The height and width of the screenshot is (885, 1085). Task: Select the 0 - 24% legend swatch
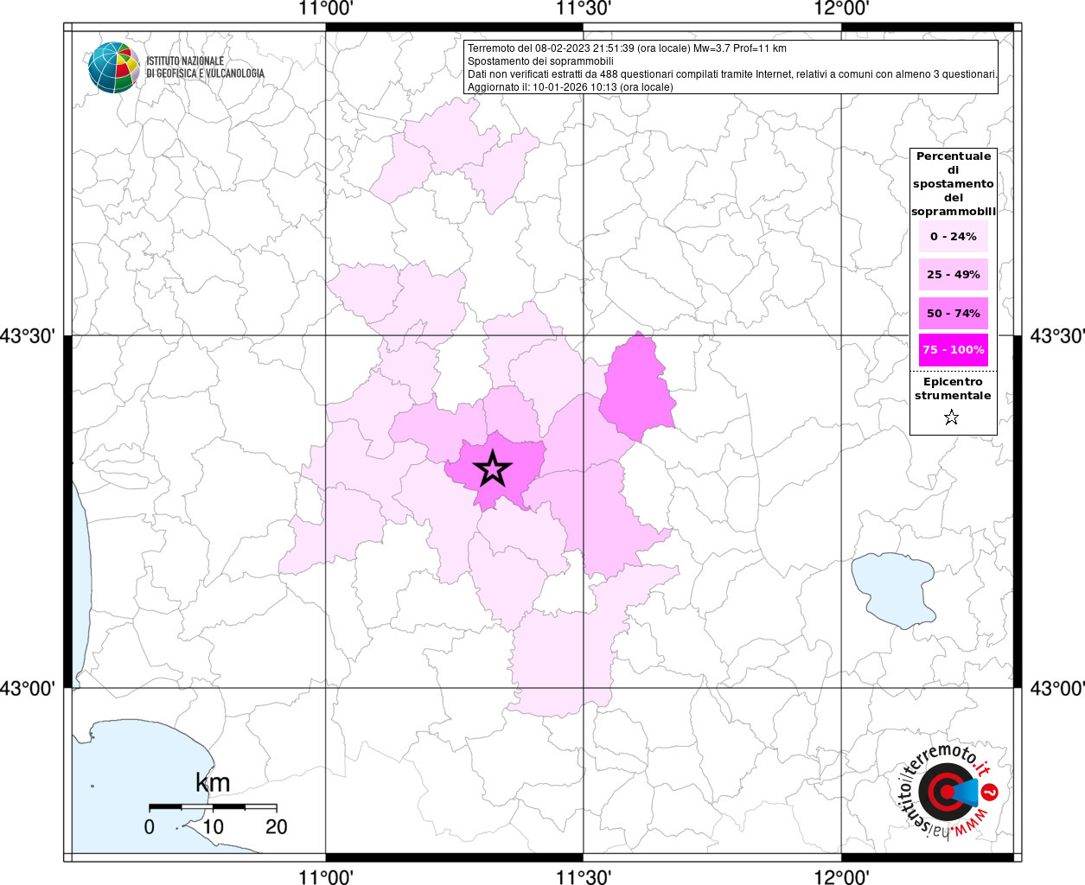coord(954,236)
